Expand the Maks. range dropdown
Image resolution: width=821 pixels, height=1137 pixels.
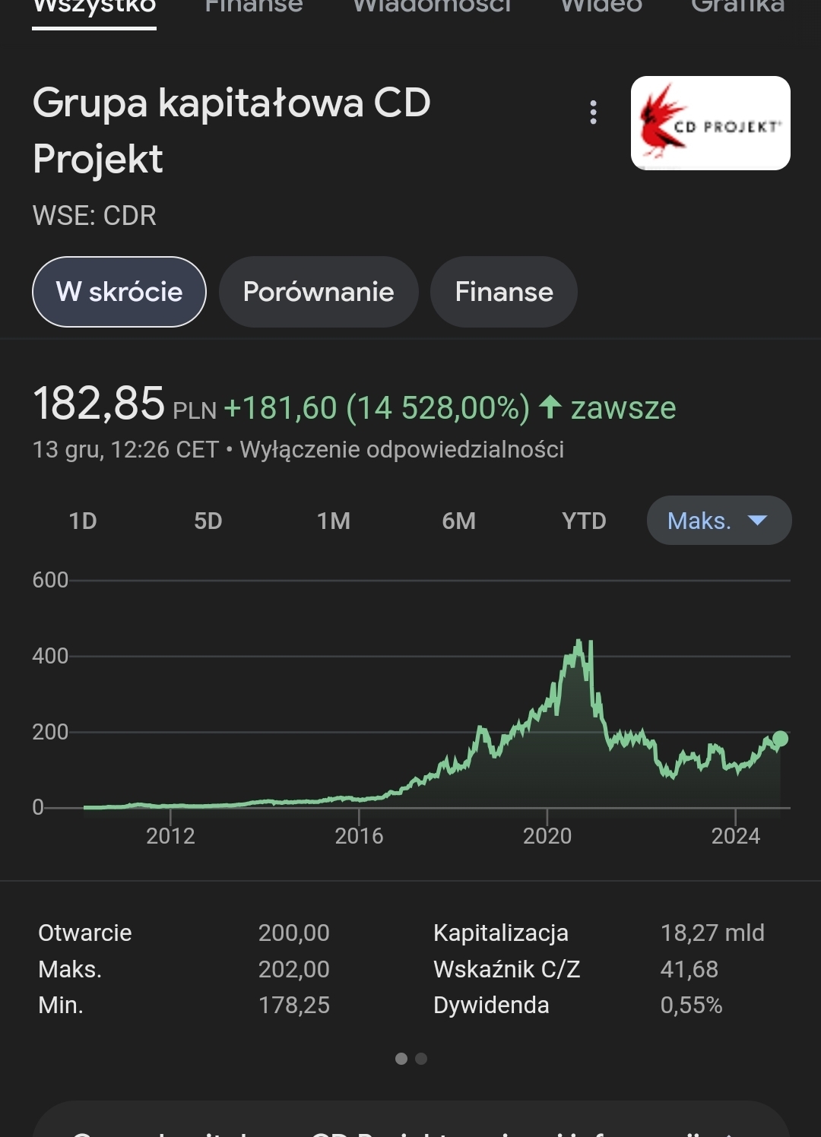718,521
